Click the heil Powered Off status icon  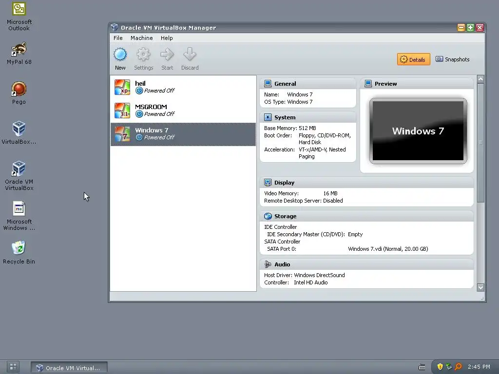click(x=139, y=91)
